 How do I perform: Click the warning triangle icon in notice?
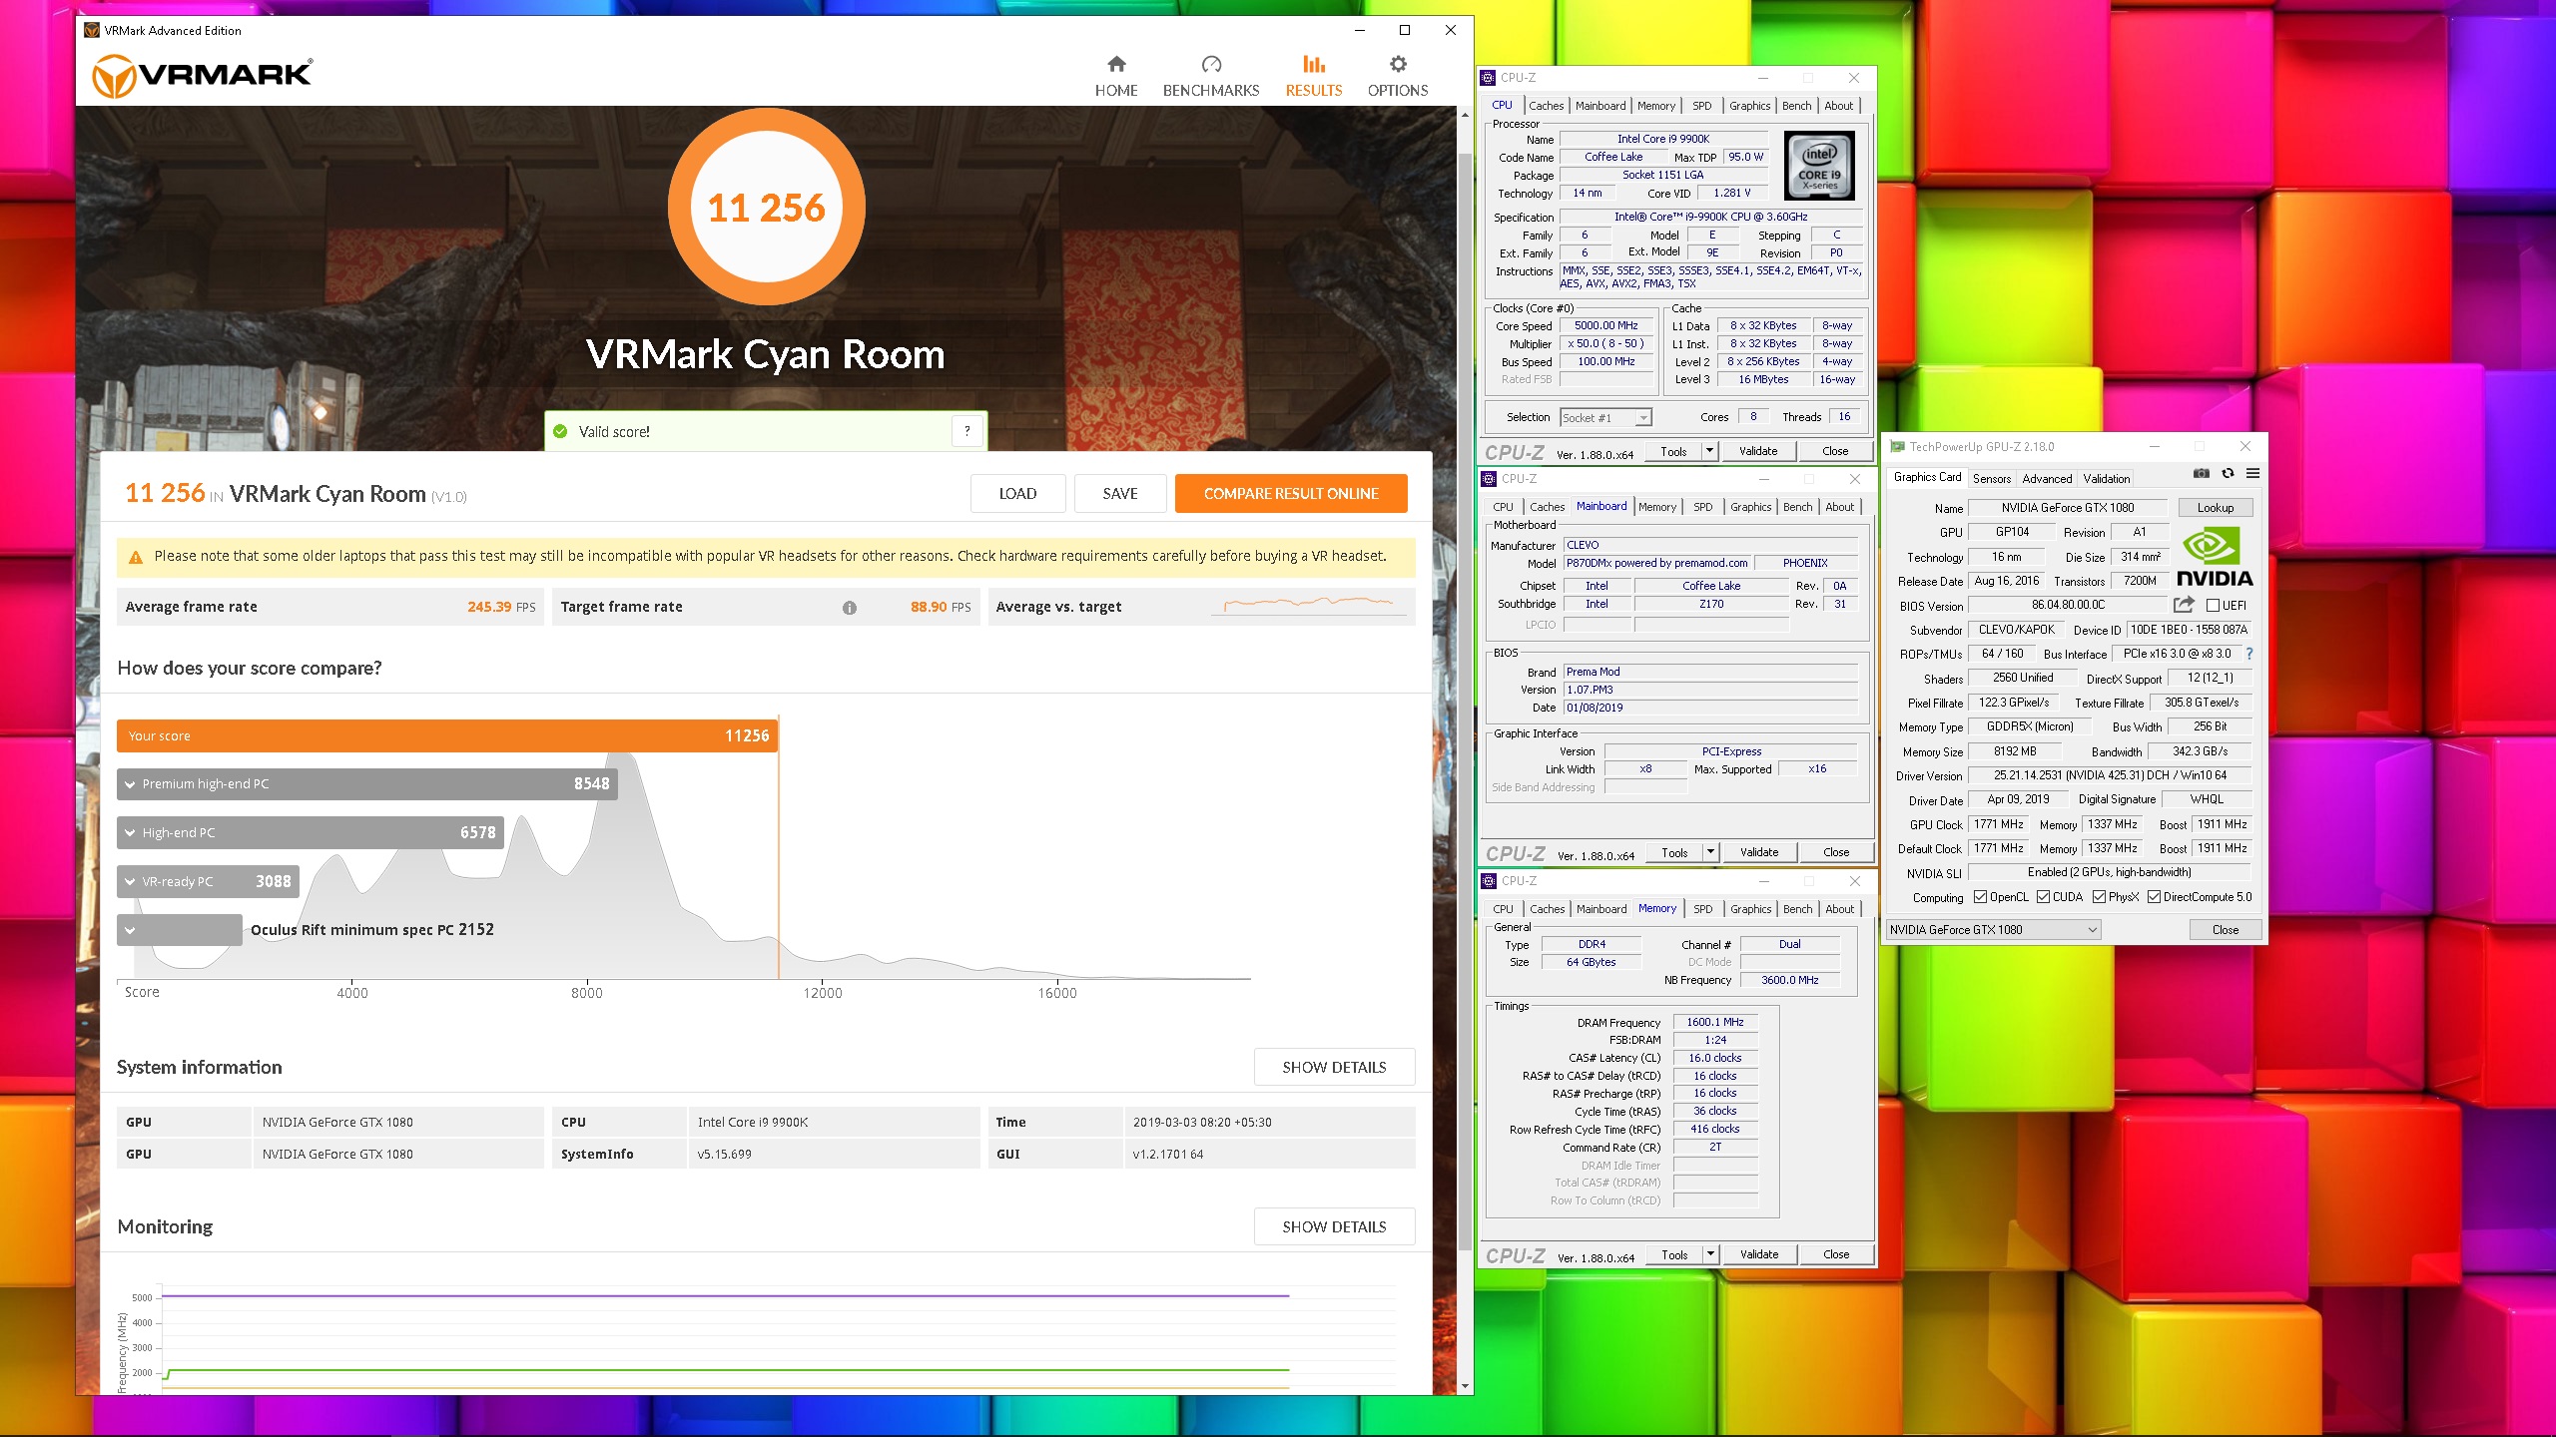click(x=136, y=557)
